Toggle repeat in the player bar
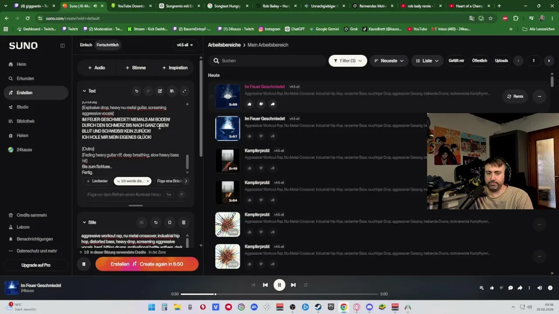 click(306, 285)
